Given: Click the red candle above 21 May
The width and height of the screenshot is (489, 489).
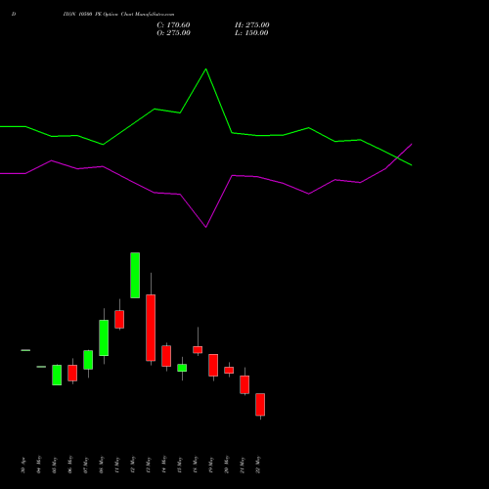Looking at the screenshot, I should (244, 384).
